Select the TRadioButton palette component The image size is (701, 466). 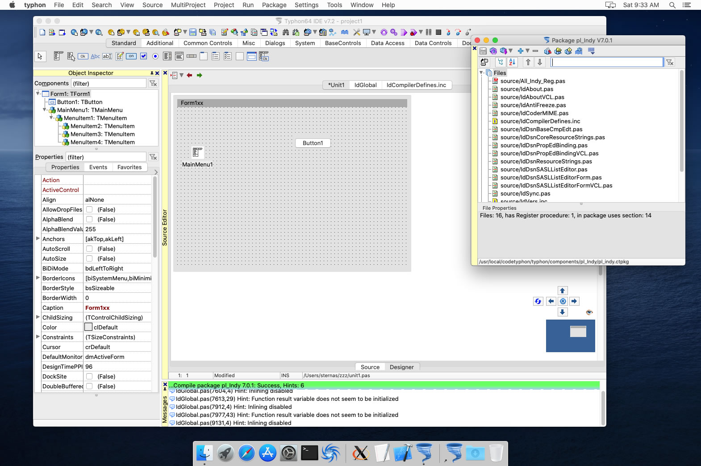(155, 56)
